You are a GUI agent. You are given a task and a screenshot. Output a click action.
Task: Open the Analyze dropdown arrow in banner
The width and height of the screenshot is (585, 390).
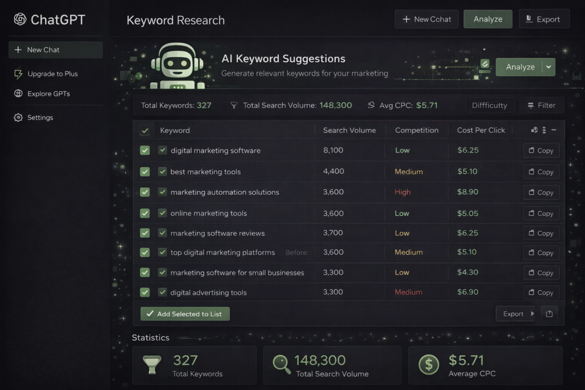click(549, 67)
